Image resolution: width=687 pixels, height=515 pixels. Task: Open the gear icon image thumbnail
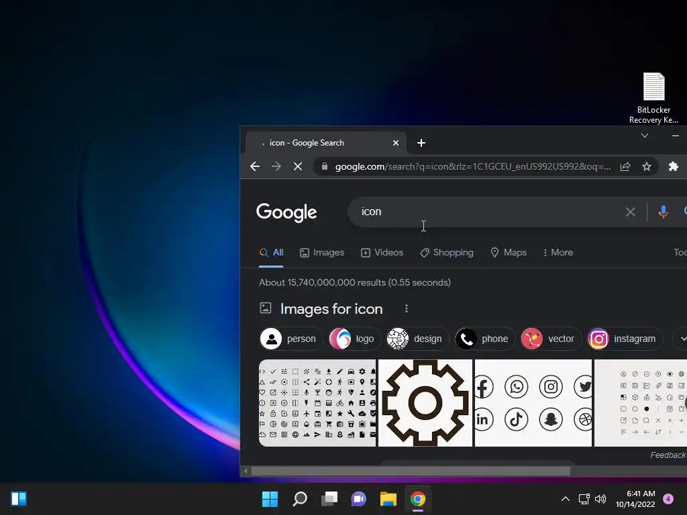click(x=425, y=403)
